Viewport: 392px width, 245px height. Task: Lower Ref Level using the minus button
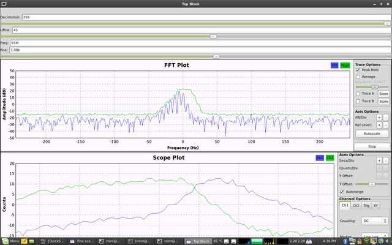(x=386, y=124)
